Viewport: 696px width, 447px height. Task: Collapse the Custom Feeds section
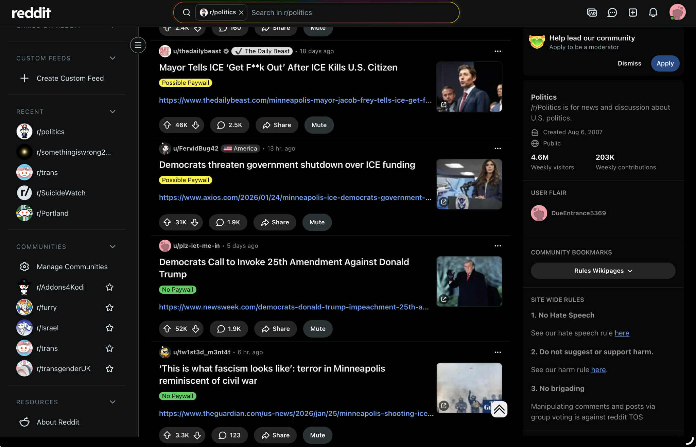pos(113,58)
